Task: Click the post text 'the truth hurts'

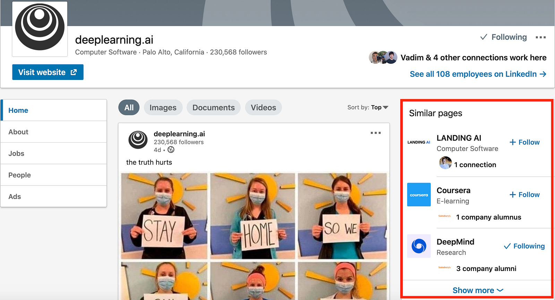Action: pos(149,162)
